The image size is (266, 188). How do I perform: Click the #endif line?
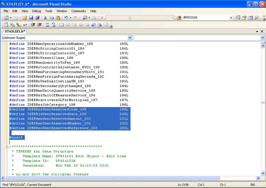[x=16, y=137]
